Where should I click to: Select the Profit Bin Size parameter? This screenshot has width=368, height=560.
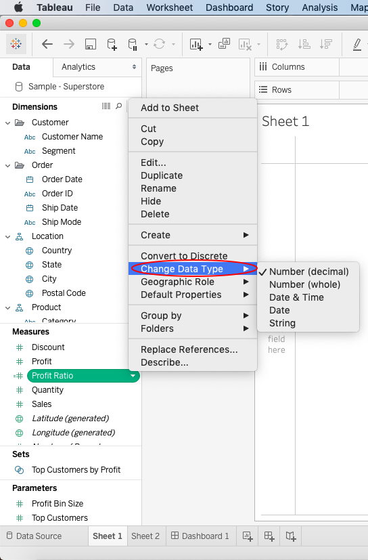click(x=57, y=504)
